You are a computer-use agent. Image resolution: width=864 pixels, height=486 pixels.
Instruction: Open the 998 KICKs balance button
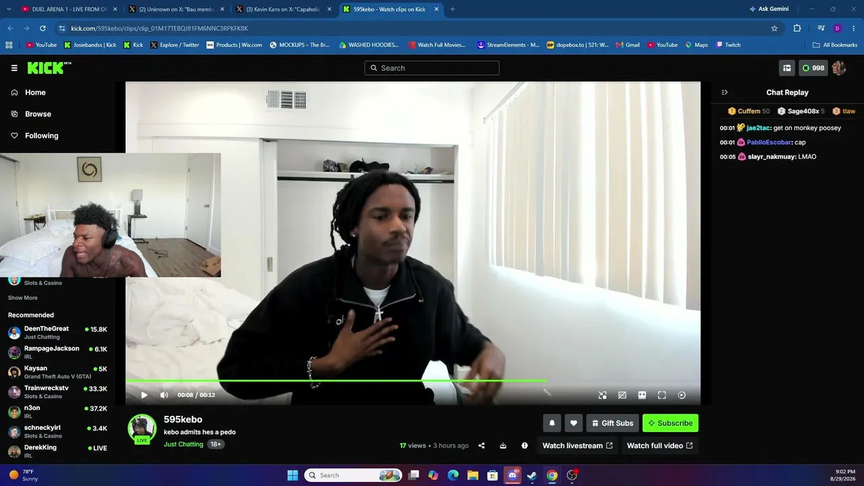click(813, 67)
